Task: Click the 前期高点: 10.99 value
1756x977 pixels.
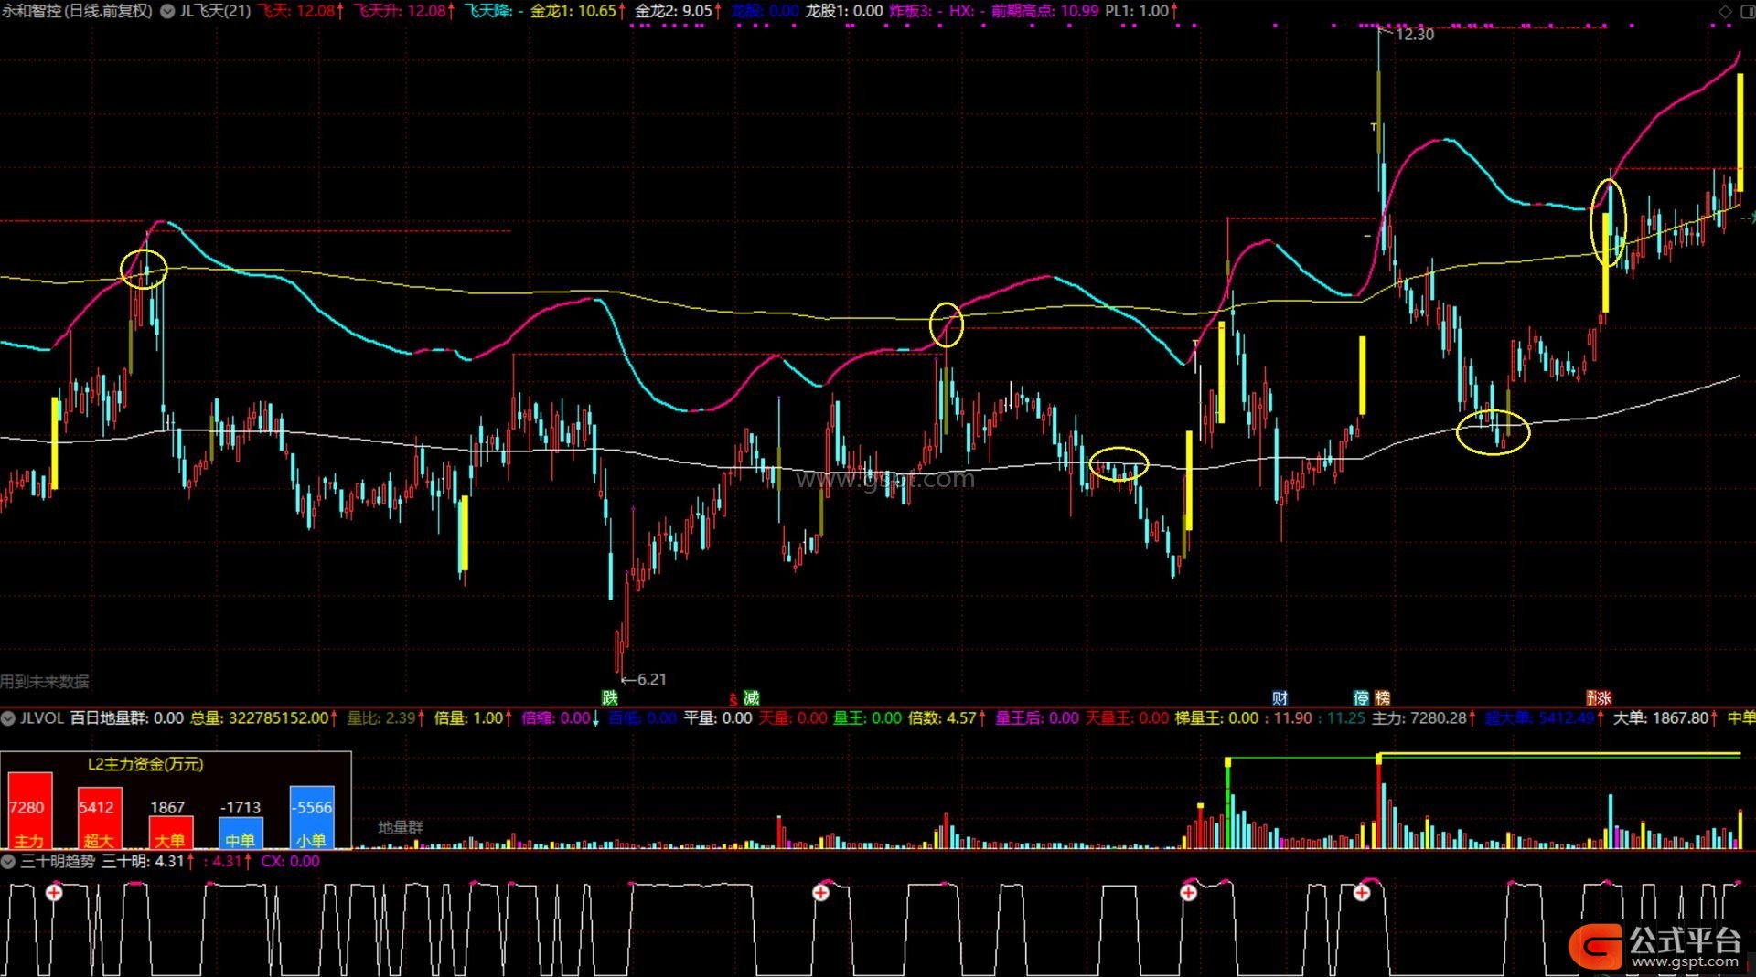Action: (1045, 11)
